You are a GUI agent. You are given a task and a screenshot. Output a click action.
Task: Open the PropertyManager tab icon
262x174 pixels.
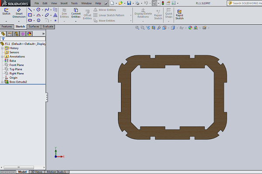point(10,34)
